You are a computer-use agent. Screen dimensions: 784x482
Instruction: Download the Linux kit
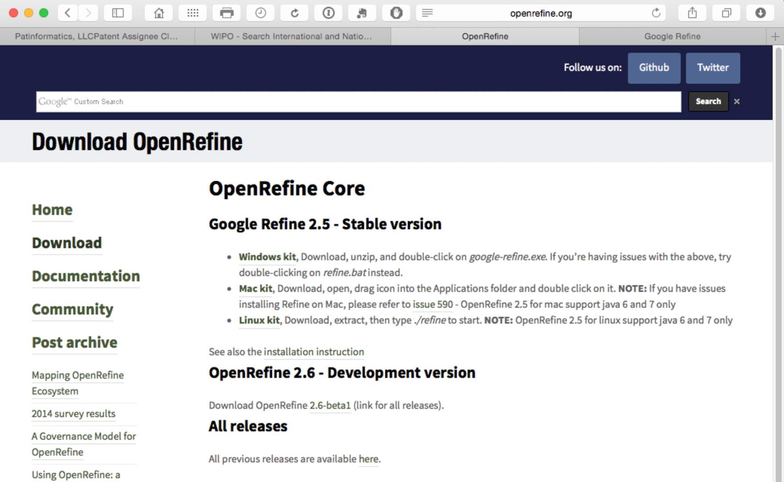pos(260,320)
